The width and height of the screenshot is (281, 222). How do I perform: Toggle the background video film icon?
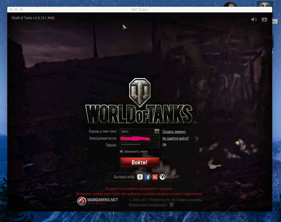264,20
